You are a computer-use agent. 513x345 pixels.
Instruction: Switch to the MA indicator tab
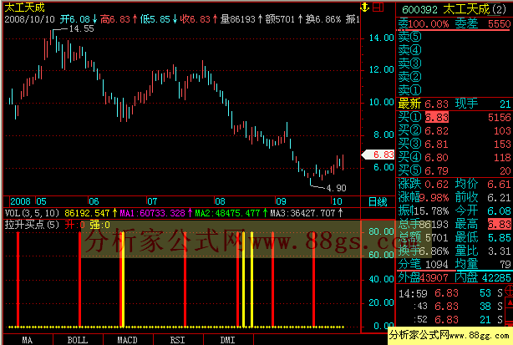pos(28,340)
